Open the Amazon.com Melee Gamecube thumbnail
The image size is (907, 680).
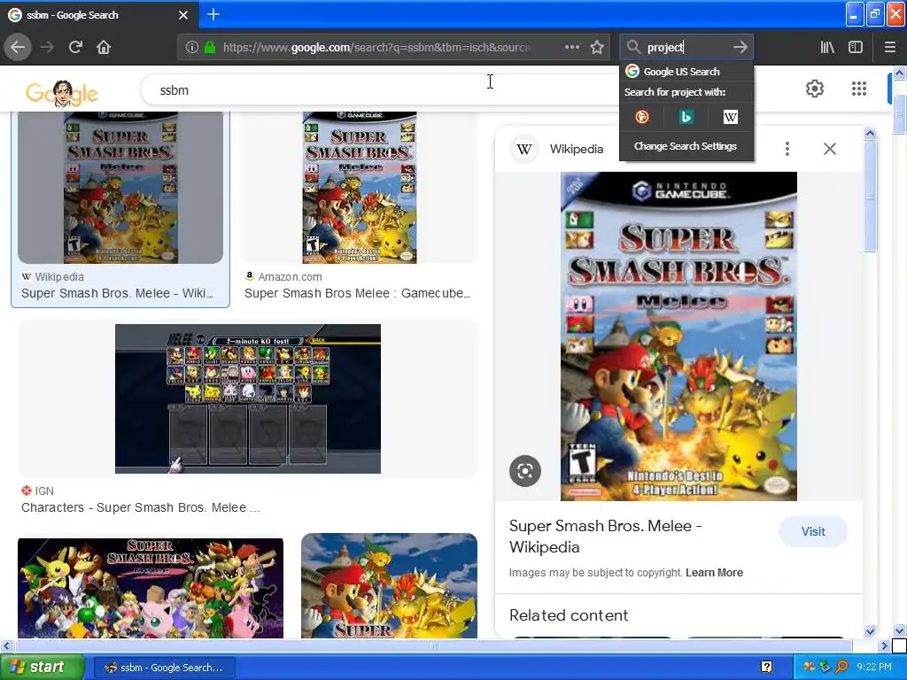(x=360, y=188)
